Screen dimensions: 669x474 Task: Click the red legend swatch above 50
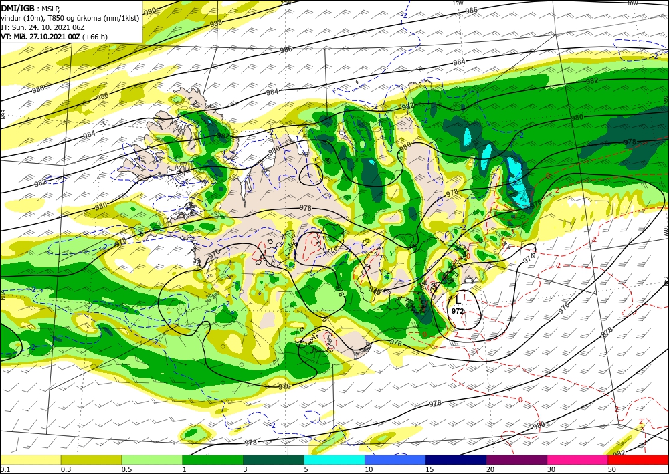pos(638,459)
